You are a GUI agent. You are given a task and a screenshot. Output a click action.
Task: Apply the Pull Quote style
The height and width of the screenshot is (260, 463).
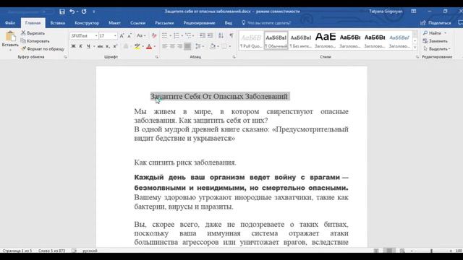pos(251,40)
